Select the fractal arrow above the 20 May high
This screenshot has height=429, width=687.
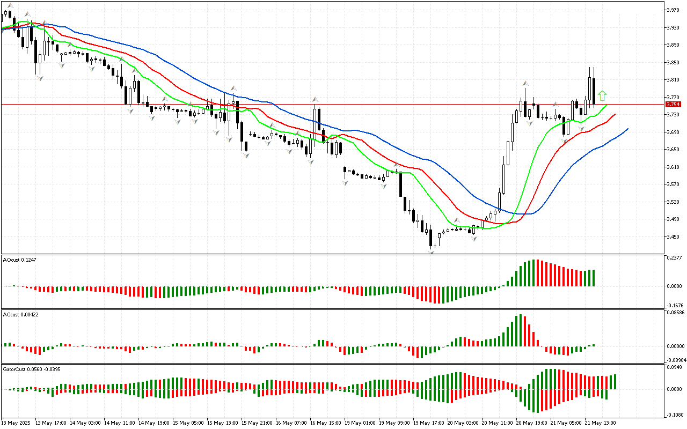pos(525,84)
